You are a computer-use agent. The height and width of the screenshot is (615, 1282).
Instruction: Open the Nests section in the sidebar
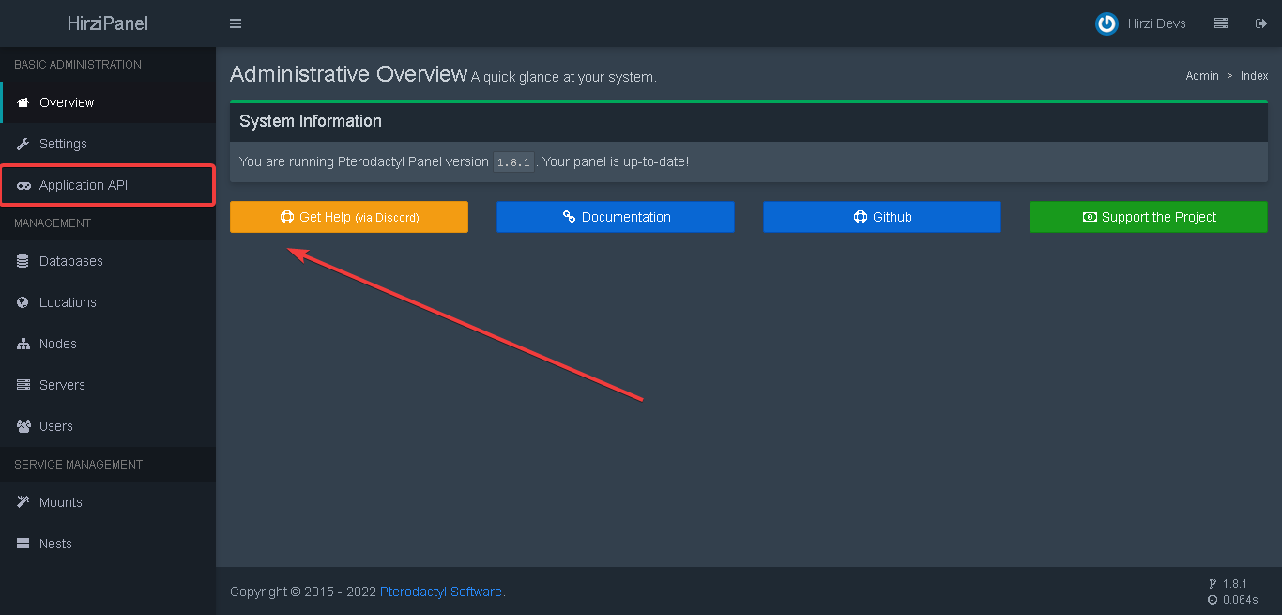point(55,544)
